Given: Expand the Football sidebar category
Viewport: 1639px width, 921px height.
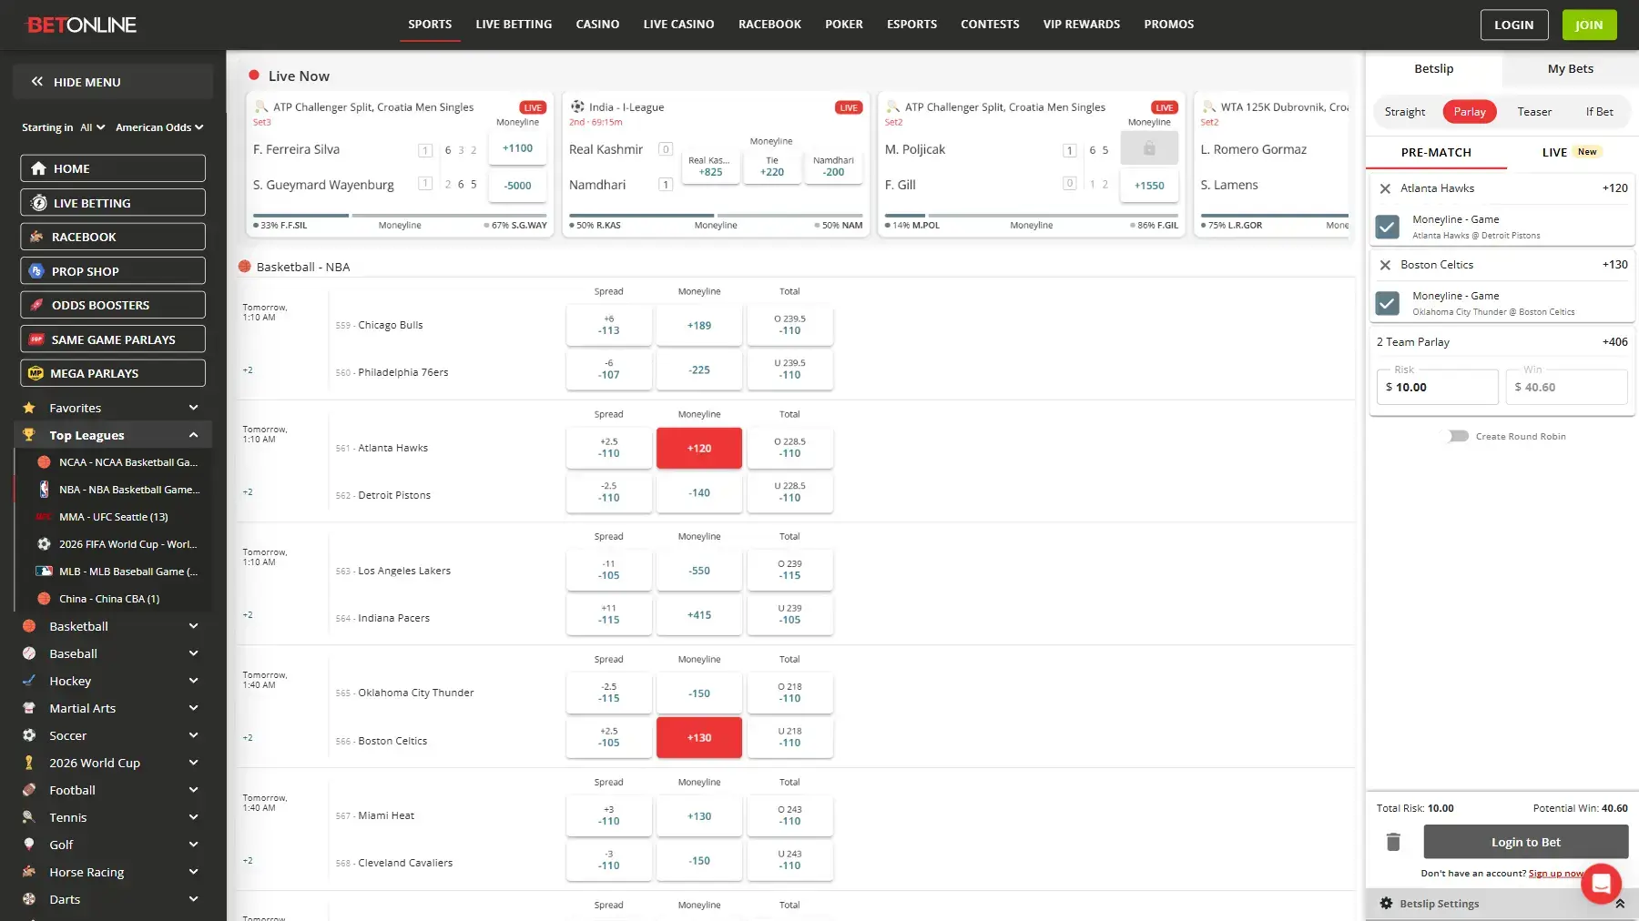Looking at the screenshot, I should point(193,790).
